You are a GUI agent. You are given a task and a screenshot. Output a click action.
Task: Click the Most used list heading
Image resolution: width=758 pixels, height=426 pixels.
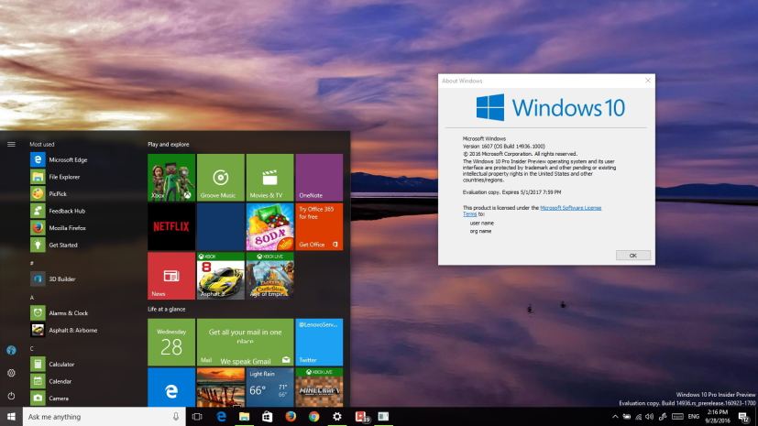[x=42, y=144]
